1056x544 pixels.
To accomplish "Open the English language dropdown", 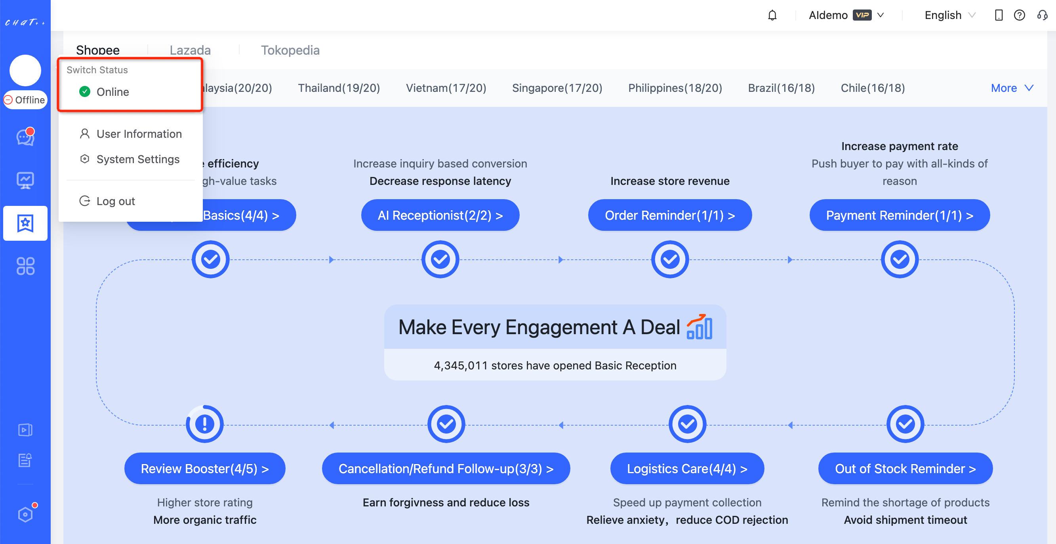I will pos(949,15).
